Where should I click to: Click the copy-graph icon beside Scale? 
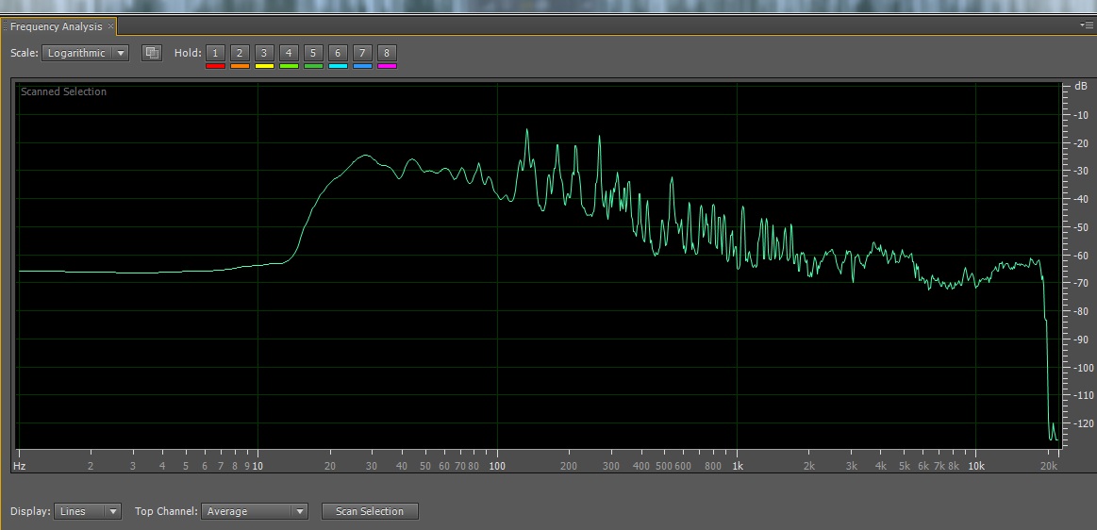pos(151,53)
